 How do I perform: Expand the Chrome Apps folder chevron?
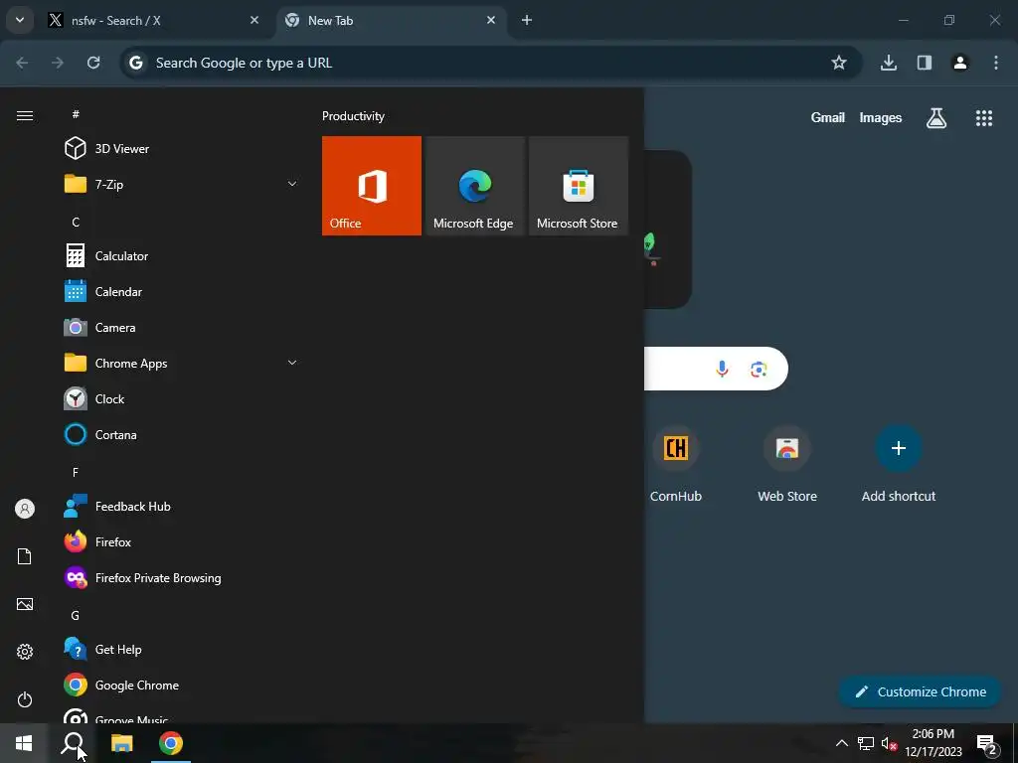tap(292, 363)
